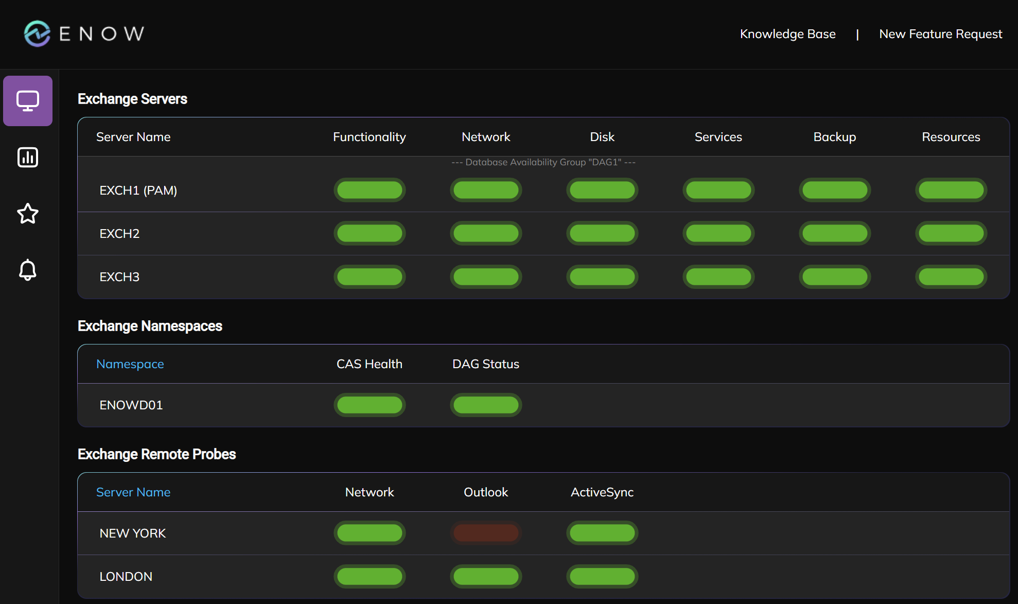Click the ENOW logo
Image resolution: width=1018 pixels, height=604 pixels.
84,33
